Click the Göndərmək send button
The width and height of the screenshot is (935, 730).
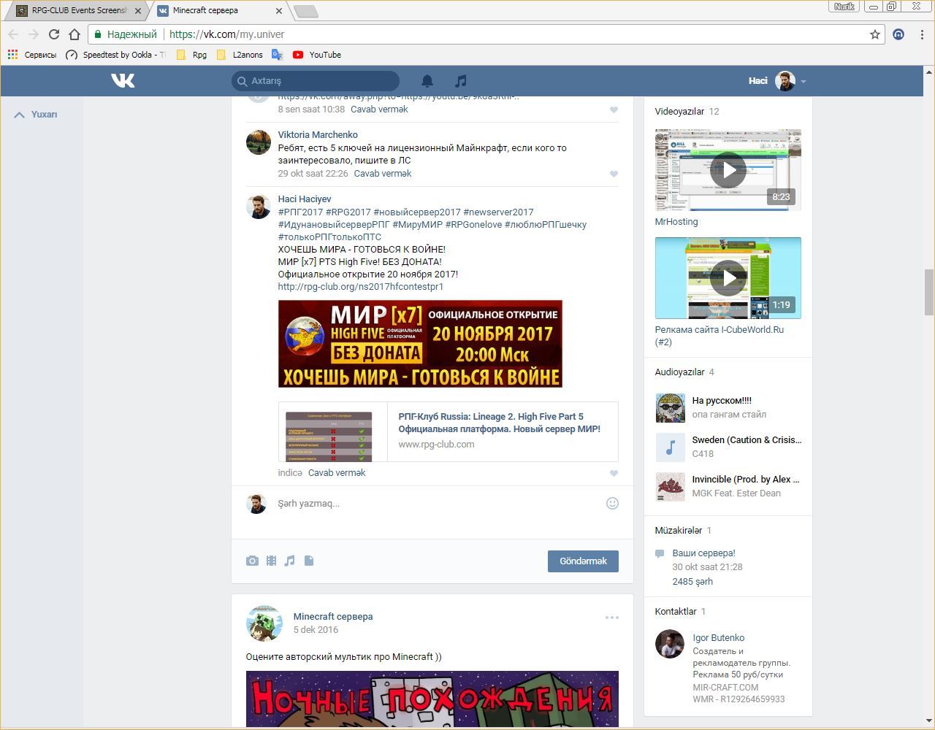tap(583, 561)
